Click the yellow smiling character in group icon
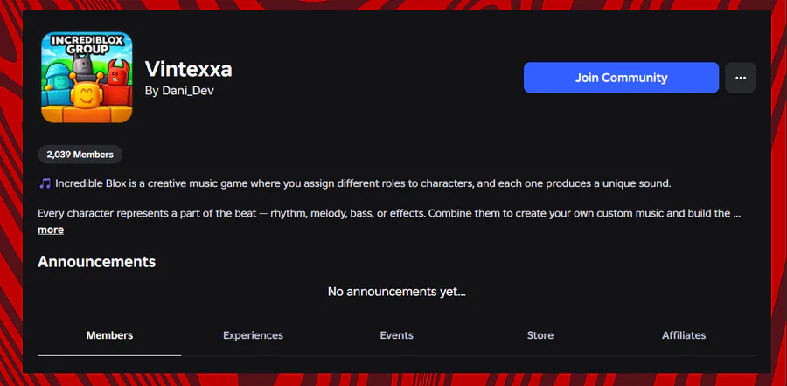This screenshot has height=386, width=787. (x=85, y=94)
